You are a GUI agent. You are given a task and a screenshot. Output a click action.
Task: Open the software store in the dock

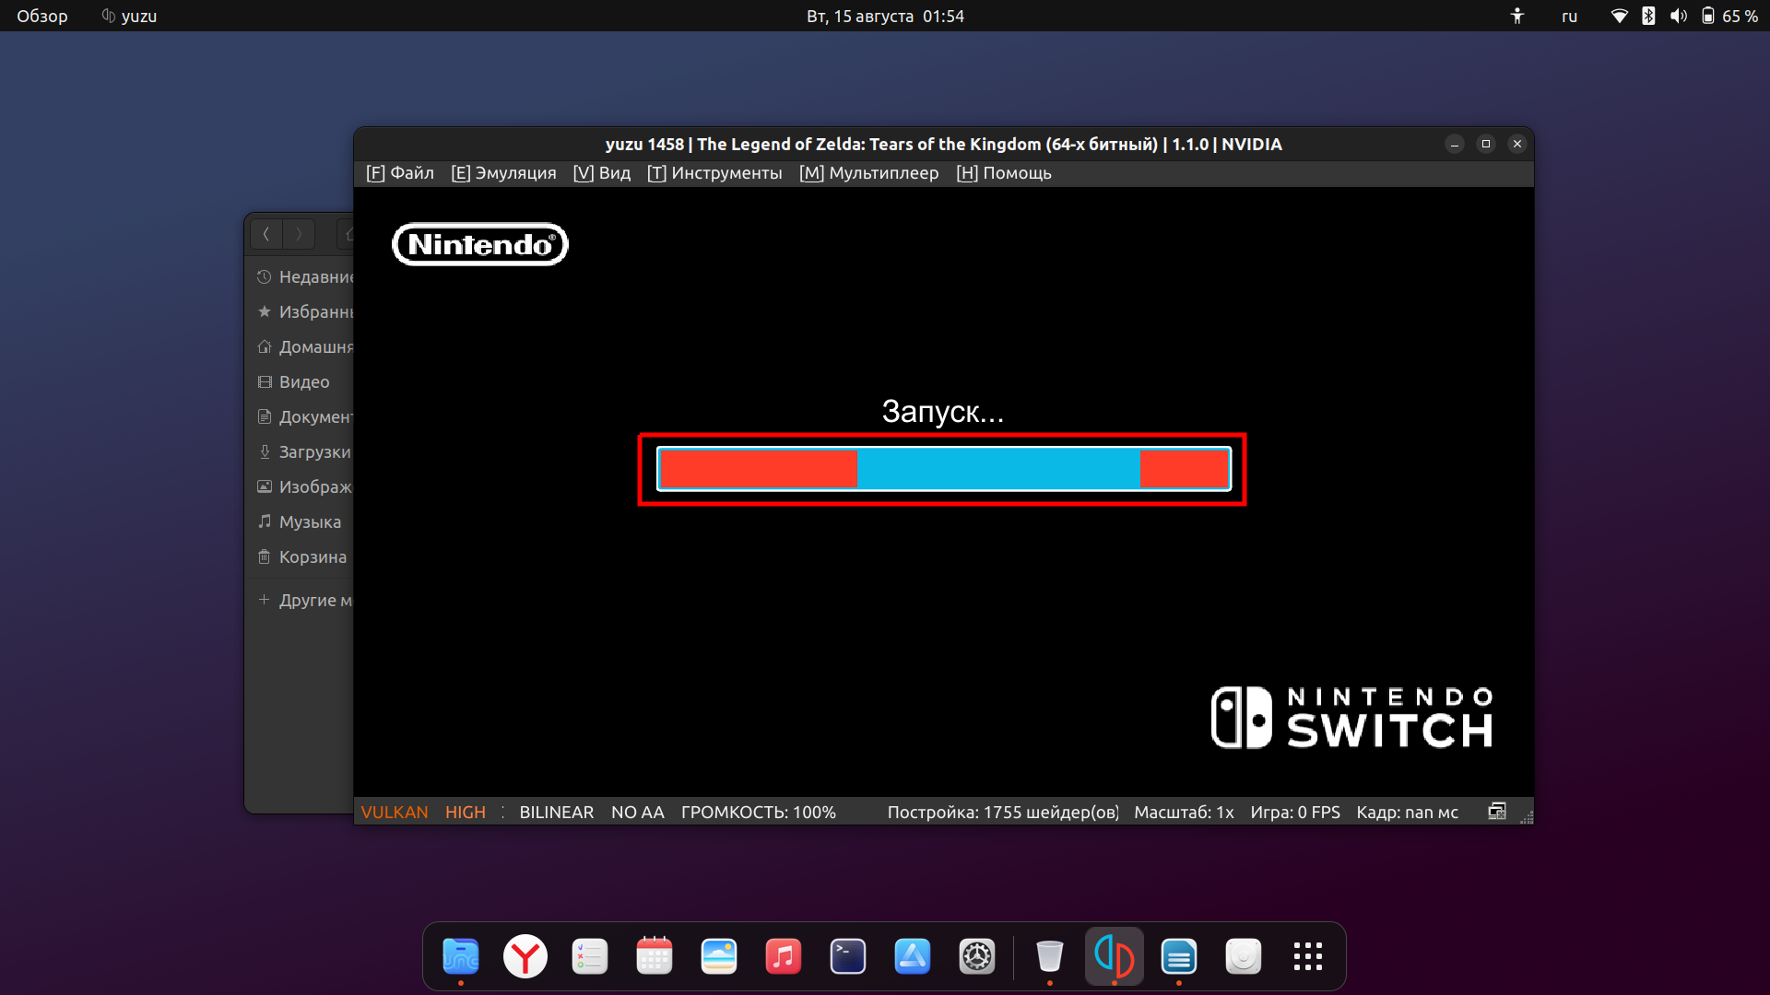(913, 956)
